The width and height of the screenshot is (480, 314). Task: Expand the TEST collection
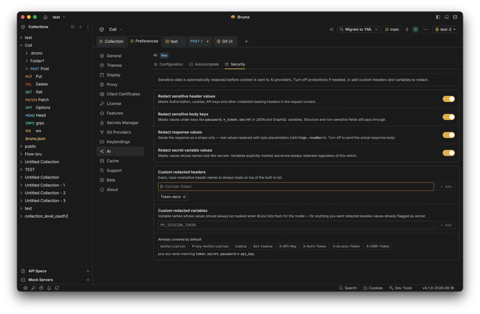click(x=21, y=170)
